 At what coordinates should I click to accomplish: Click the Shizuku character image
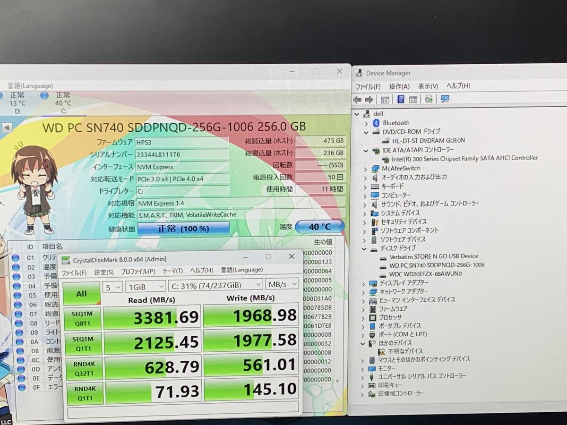(34, 189)
